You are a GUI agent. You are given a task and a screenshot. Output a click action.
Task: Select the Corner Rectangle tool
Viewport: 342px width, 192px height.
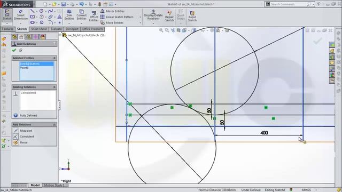coord(33,17)
